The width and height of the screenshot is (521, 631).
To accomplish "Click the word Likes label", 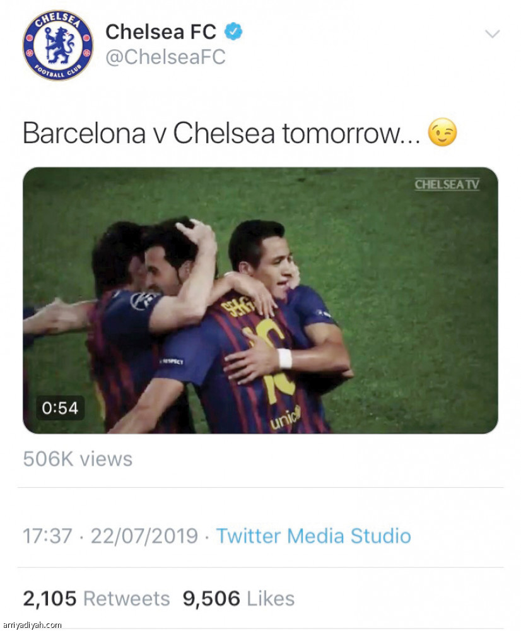I will (271, 598).
